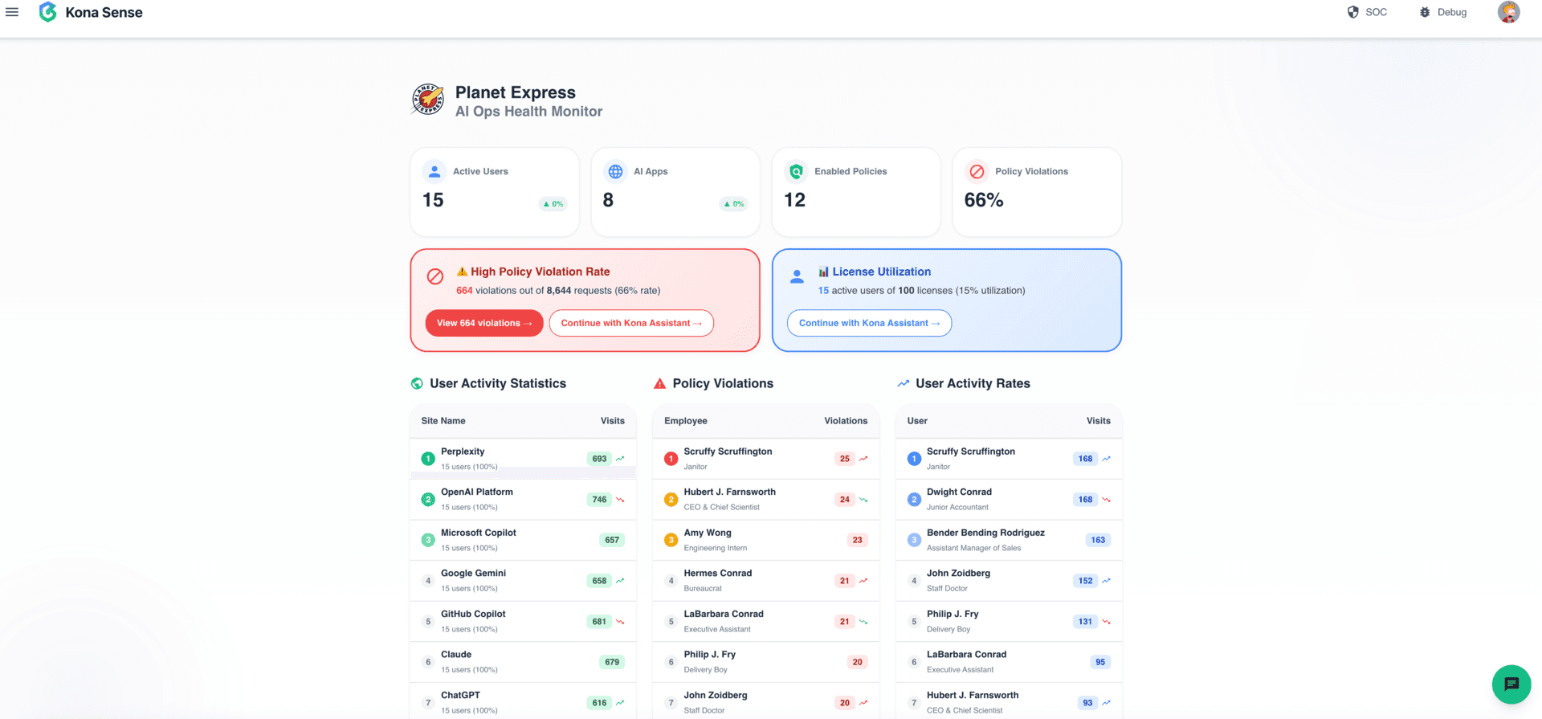Click the AI Apps 0% change badge
1542x719 pixels.
734,204
